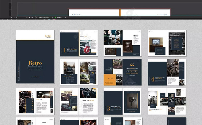Go to previous page arrow
202x125 pixels.
pos(14,17)
